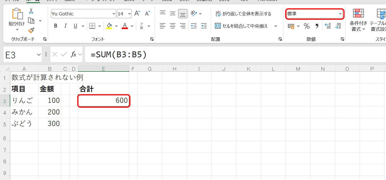Open Font group dialog launcher

152,39
